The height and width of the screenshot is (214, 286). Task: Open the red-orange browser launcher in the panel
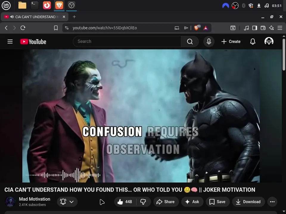(x=47, y=5)
